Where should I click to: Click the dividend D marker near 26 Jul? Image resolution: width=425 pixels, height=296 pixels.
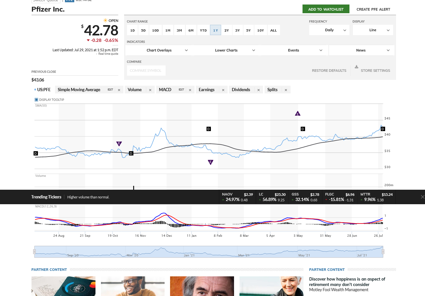pos(383,129)
